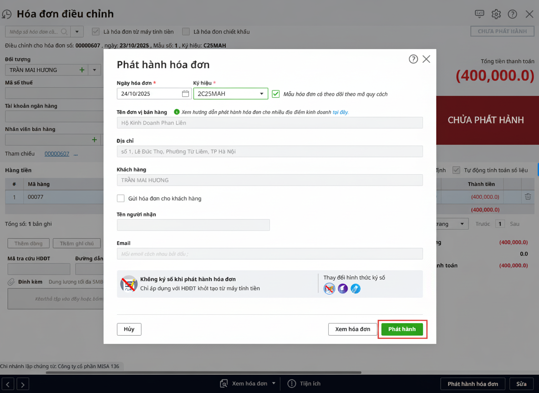Click the green info icon beside Tên đơn vị bán hàng
Viewport: 539px width, 393px height.
click(x=177, y=112)
